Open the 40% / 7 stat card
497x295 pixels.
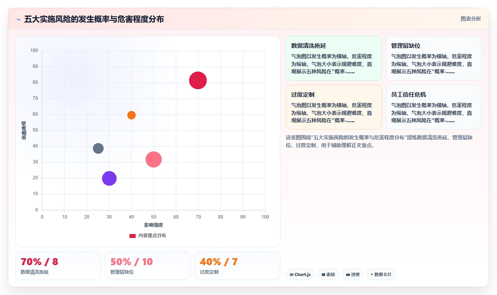(x=237, y=265)
